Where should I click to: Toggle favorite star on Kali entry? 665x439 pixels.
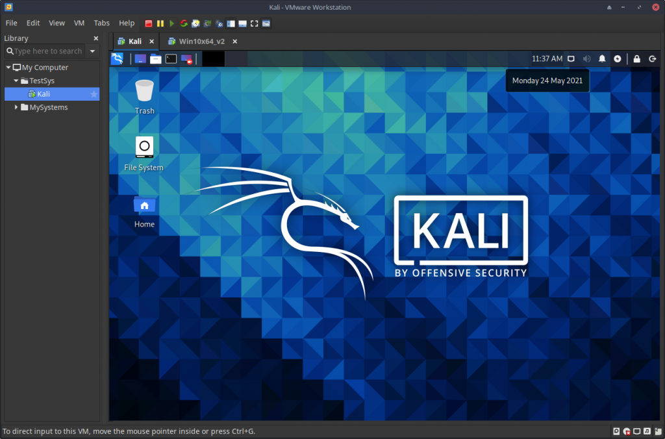pos(94,94)
